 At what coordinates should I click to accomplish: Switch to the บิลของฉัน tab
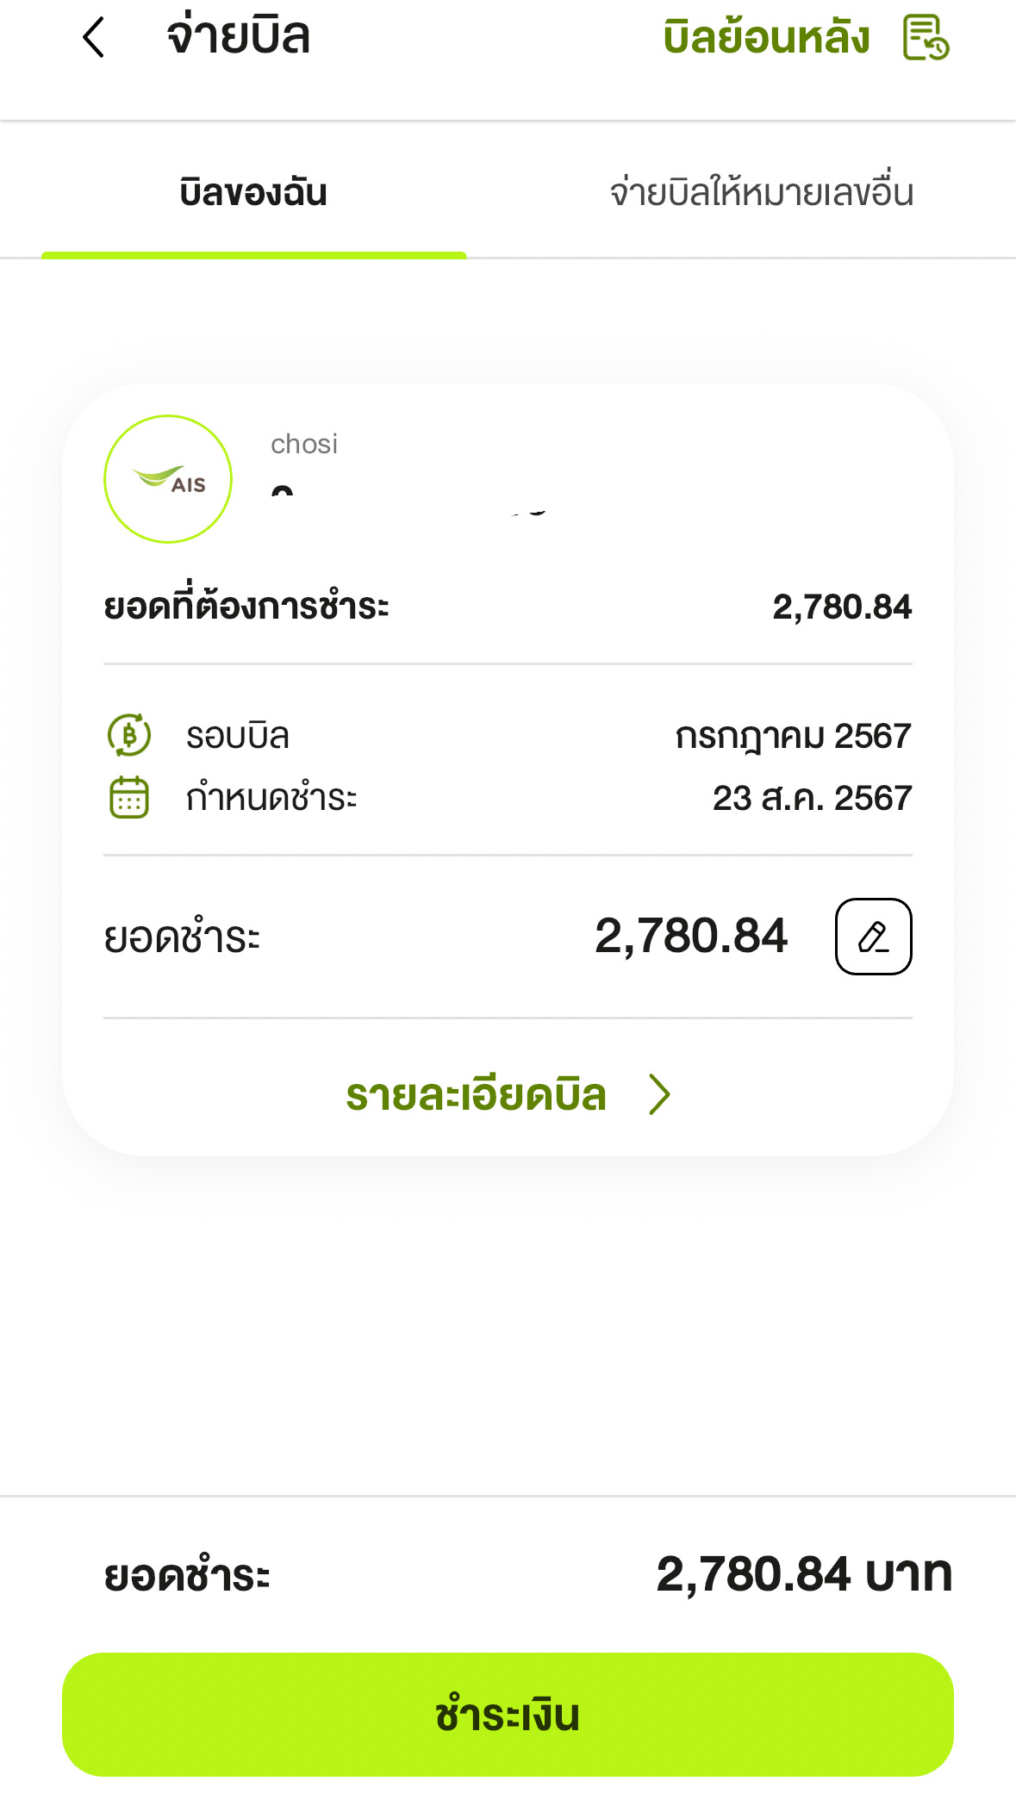click(253, 192)
